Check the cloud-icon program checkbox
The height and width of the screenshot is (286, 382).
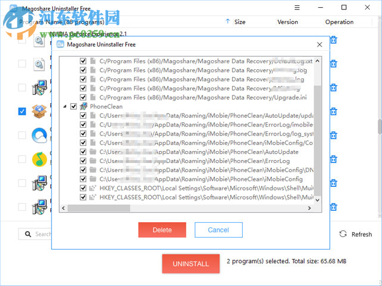[x=22, y=135]
